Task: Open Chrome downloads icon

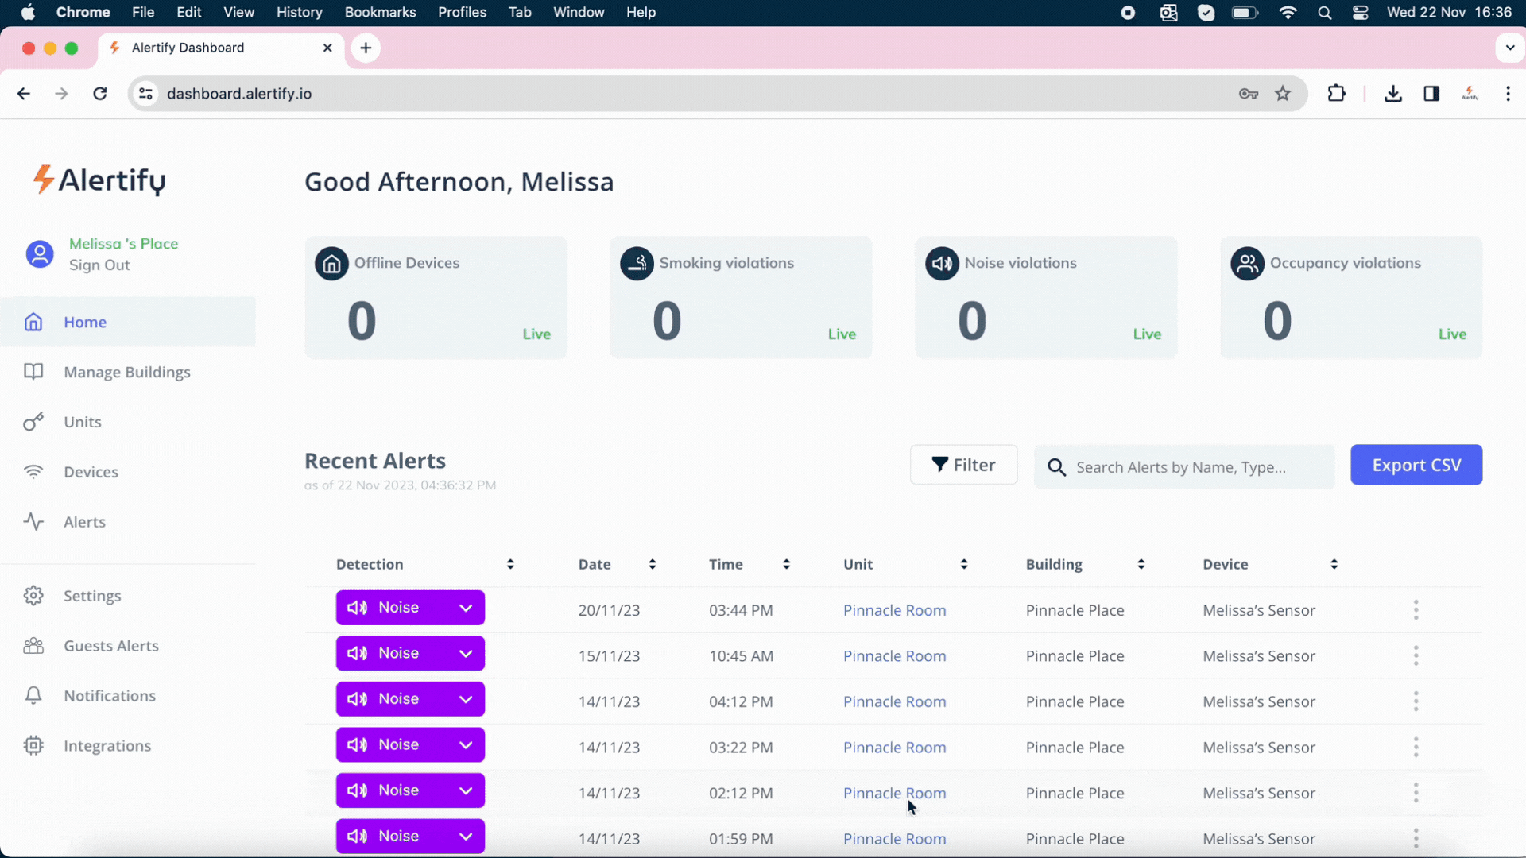Action: [x=1392, y=94]
